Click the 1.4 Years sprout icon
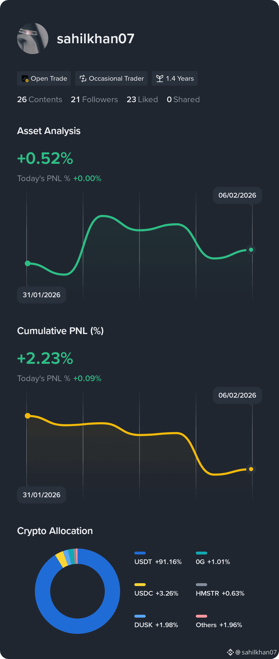Viewport: 279px width, 659px height. click(160, 78)
